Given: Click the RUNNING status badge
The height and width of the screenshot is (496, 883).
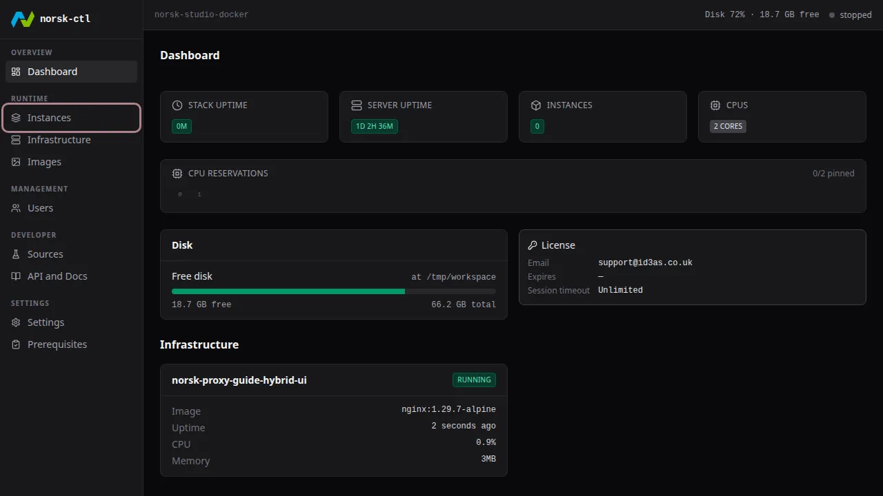Looking at the screenshot, I should click(x=475, y=380).
